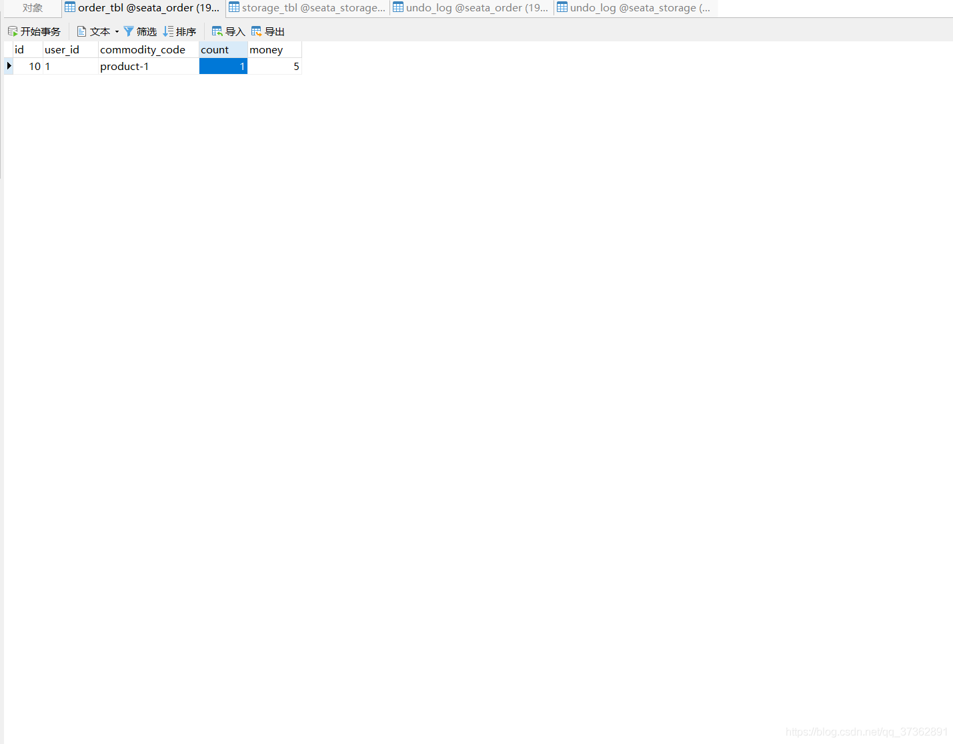Click the Import (导入) label

[x=235, y=31]
